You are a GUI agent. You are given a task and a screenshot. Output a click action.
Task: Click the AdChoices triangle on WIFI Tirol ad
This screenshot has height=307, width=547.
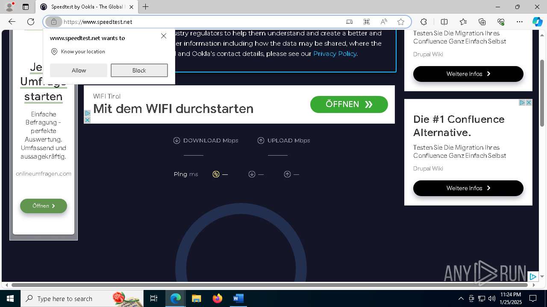pos(87,113)
